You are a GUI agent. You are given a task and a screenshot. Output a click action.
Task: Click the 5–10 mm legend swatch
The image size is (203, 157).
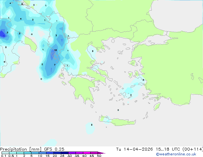[35, 153]
